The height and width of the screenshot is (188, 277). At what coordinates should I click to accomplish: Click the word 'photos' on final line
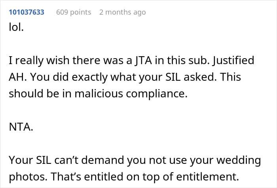(28, 177)
